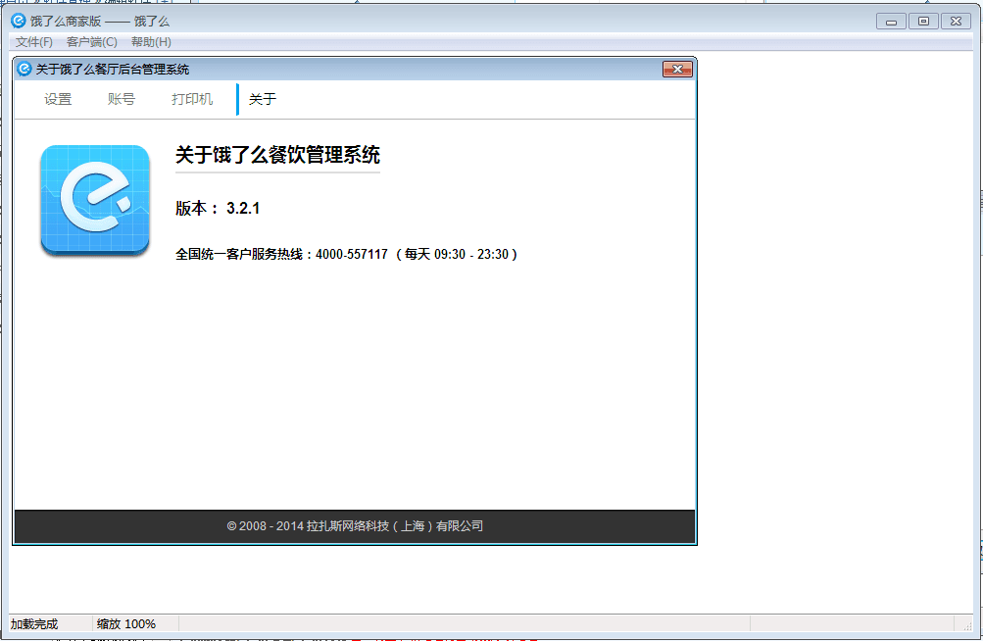Switch to the 账号 tab
The image size is (983, 641).
tap(122, 99)
